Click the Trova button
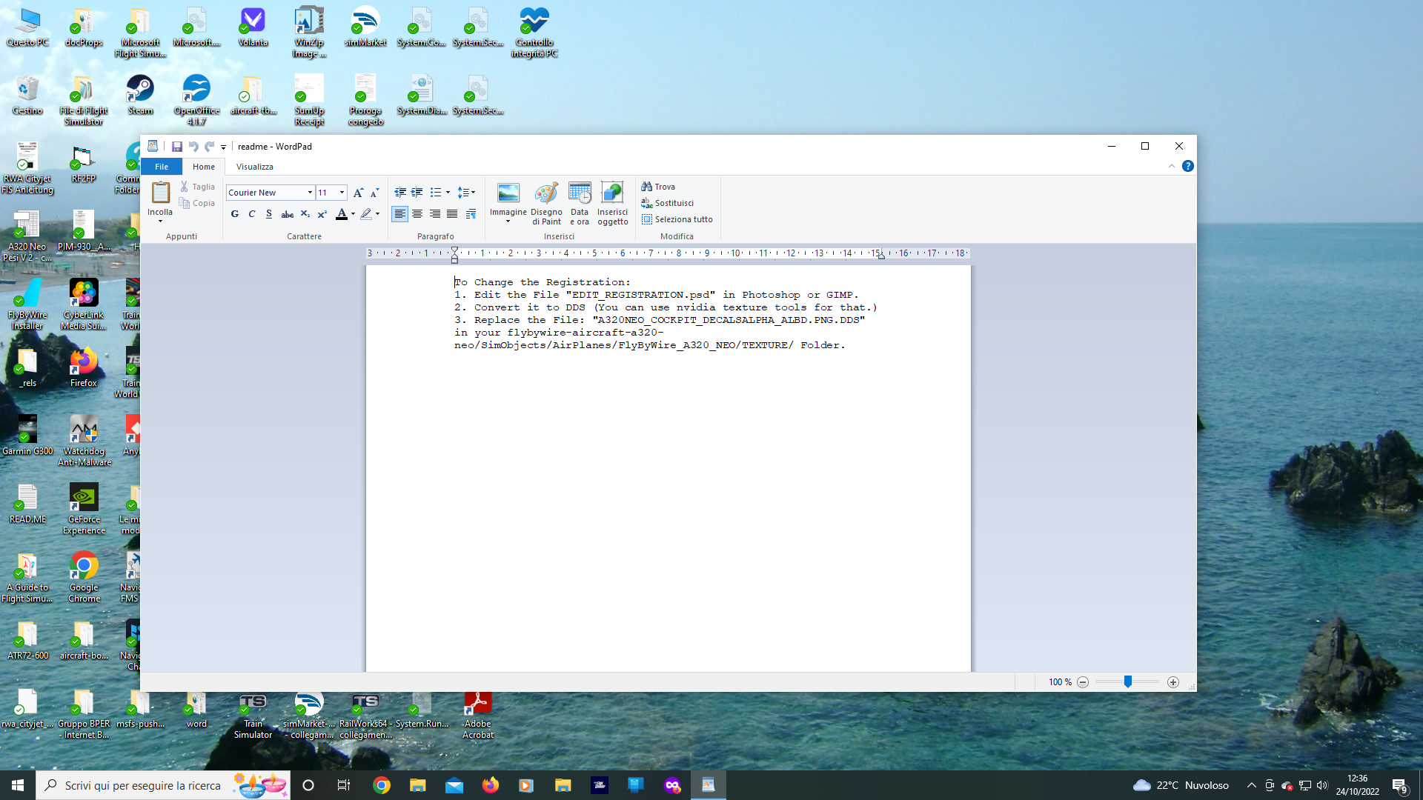The width and height of the screenshot is (1423, 800). click(x=659, y=187)
